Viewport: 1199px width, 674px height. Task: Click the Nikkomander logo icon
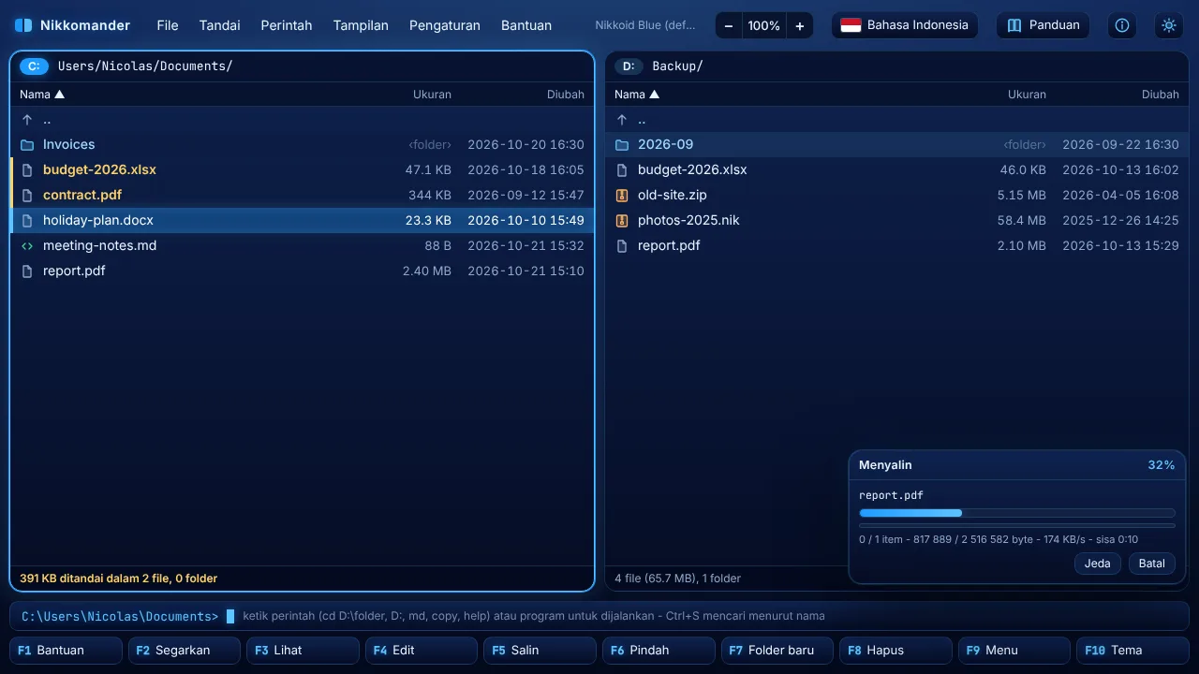coord(23,25)
